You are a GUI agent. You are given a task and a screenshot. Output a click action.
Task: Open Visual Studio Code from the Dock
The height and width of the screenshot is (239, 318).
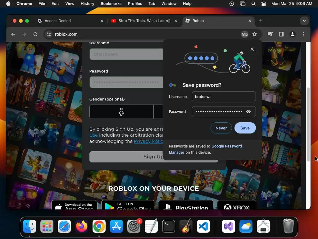[x=203, y=226]
